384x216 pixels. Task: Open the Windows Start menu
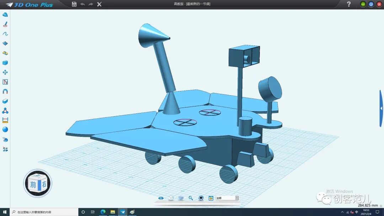point(5,212)
